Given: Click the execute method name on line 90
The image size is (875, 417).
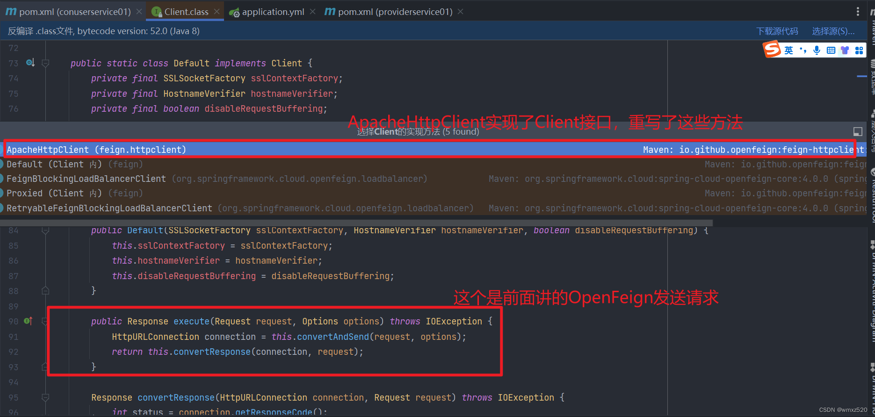Looking at the screenshot, I should pos(191,321).
